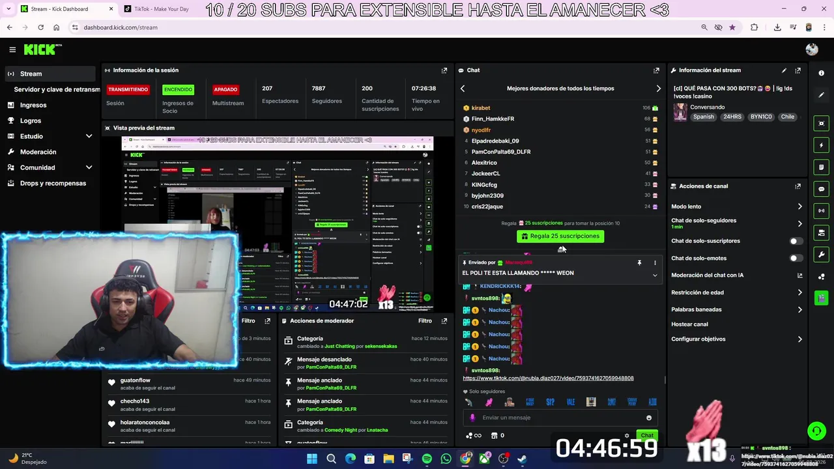Select the VALE quick emote
This screenshot has height=469, width=834.
pyautogui.click(x=571, y=403)
